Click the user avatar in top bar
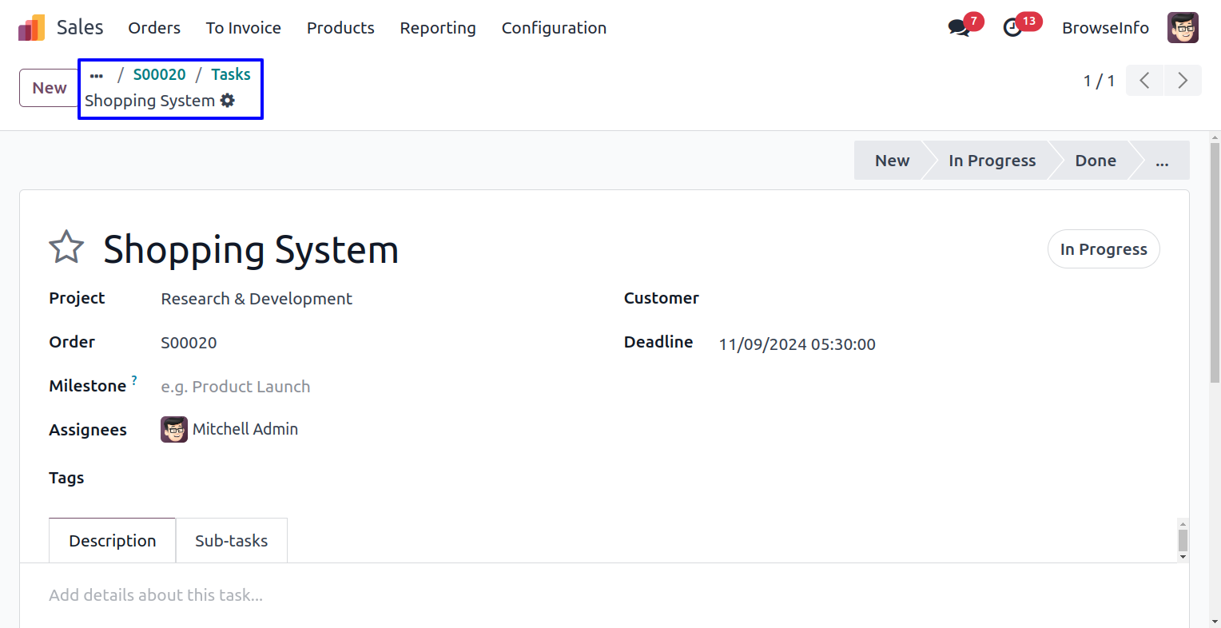Image resolution: width=1221 pixels, height=628 pixels. pyautogui.click(x=1182, y=28)
